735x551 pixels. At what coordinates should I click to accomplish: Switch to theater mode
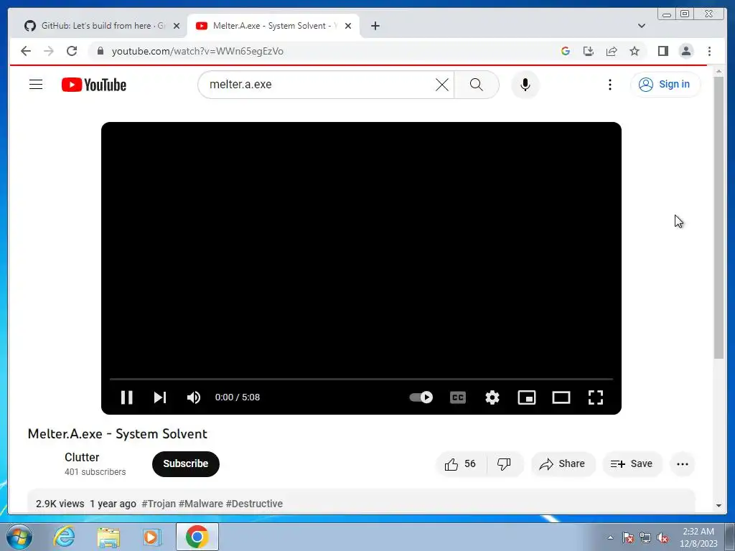(x=561, y=397)
